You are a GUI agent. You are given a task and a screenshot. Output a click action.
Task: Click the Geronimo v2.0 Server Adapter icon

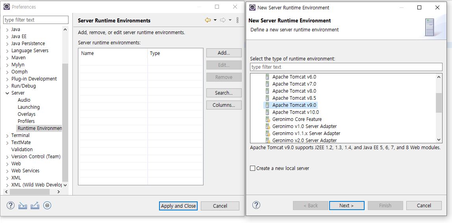[x=267, y=140]
